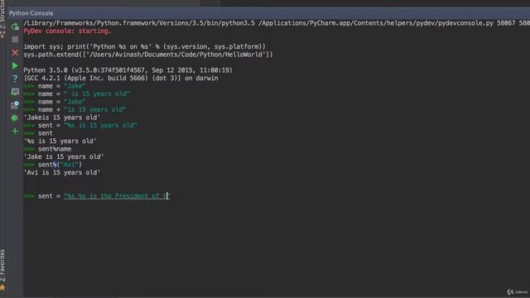Screen dimensions: 530x298
Task: Click the 'import sys; print' line
Action: [144, 46]
